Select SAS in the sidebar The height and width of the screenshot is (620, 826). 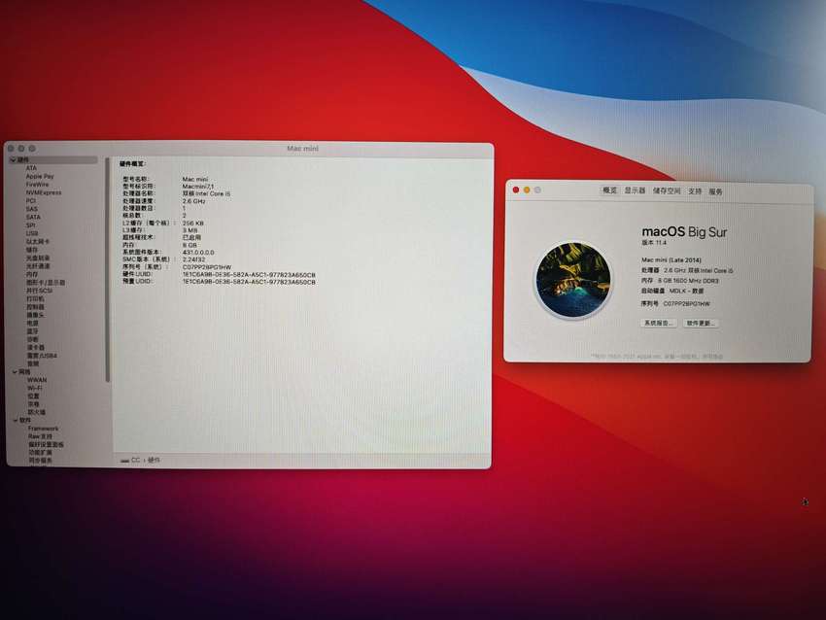pyautogui.click(x=32, y=209)
